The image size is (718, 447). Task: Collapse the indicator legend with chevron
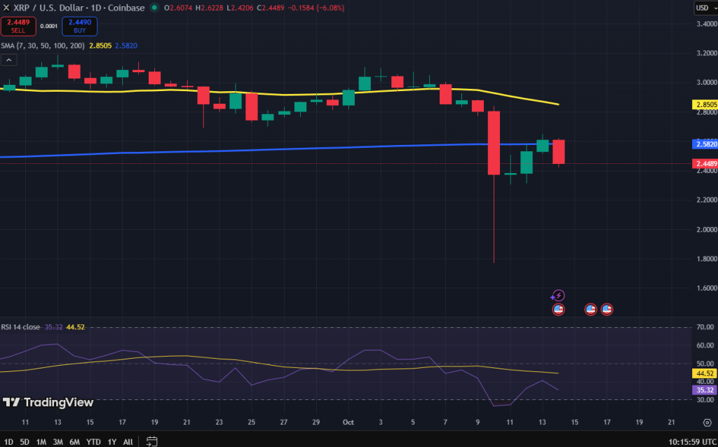tap(8, 60)
